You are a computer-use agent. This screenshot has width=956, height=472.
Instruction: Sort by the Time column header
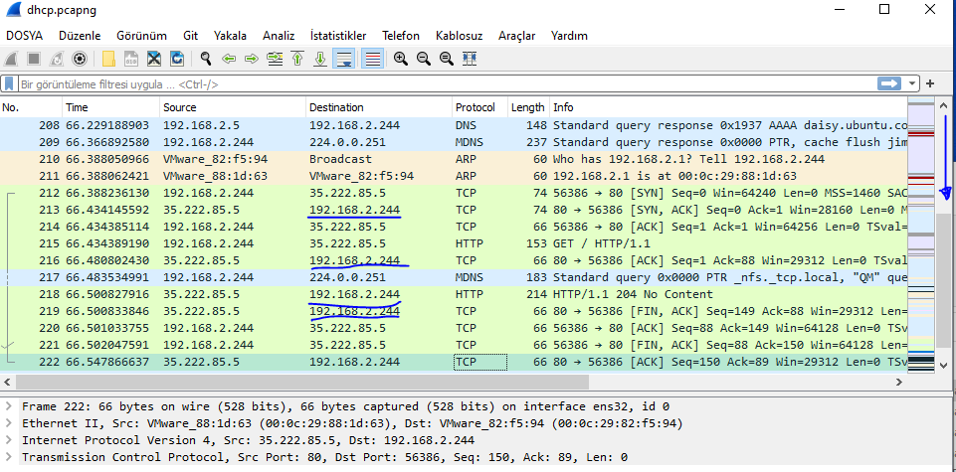tap(111, 107)
